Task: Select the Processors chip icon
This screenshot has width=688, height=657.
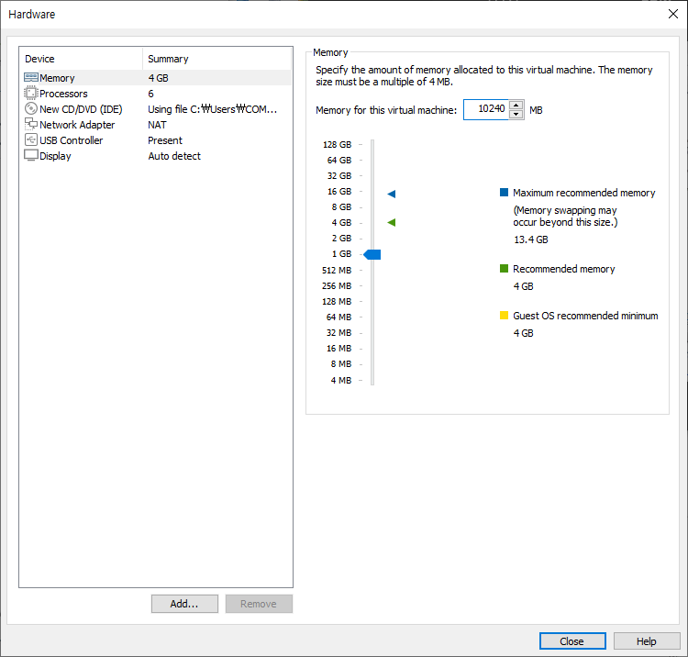Action: pos(31,93)
